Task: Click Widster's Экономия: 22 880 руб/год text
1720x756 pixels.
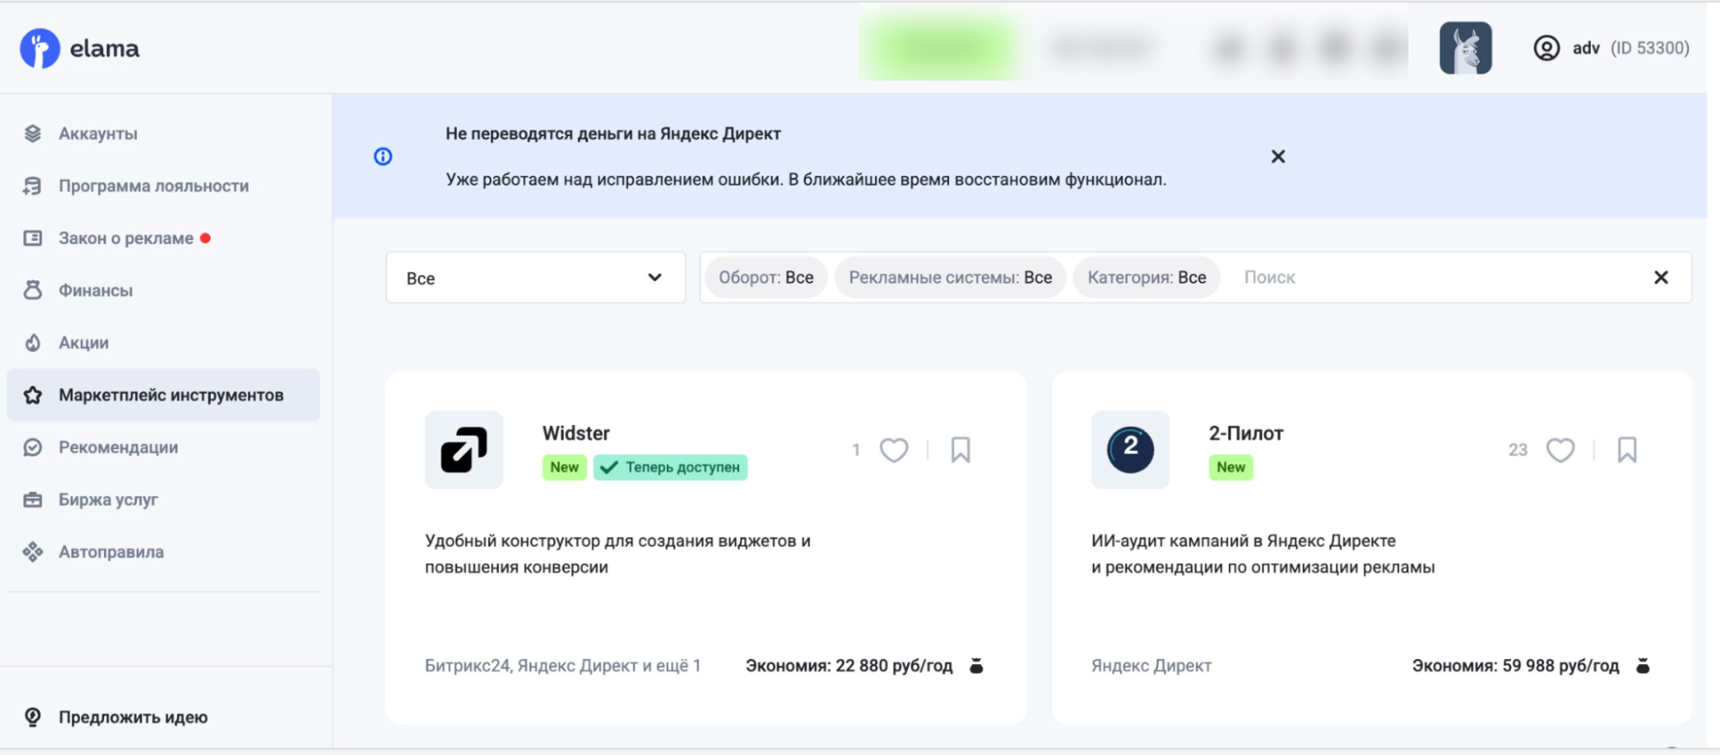Action: [849, 666]
